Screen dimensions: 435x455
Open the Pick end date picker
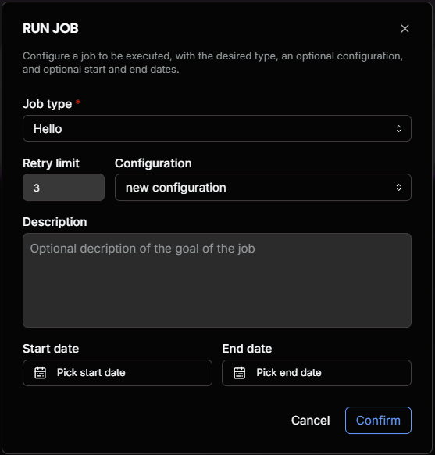316,373
